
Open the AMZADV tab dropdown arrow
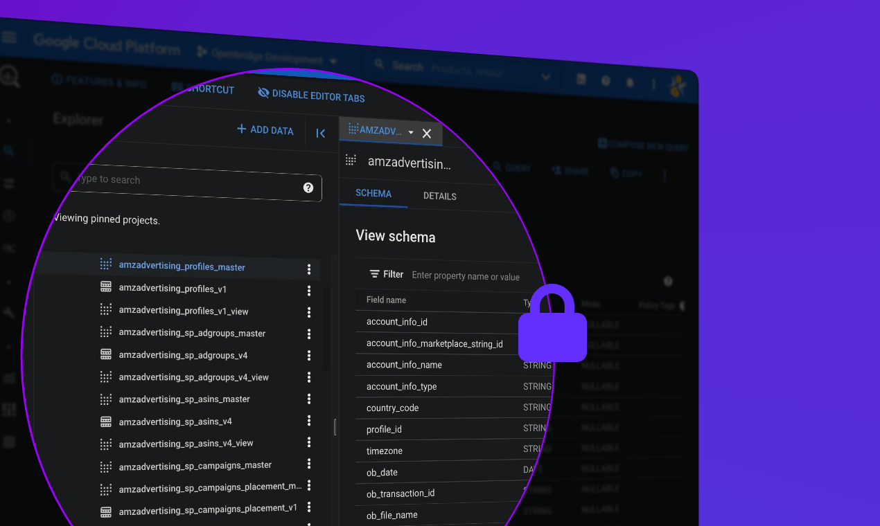pos(411,132)
